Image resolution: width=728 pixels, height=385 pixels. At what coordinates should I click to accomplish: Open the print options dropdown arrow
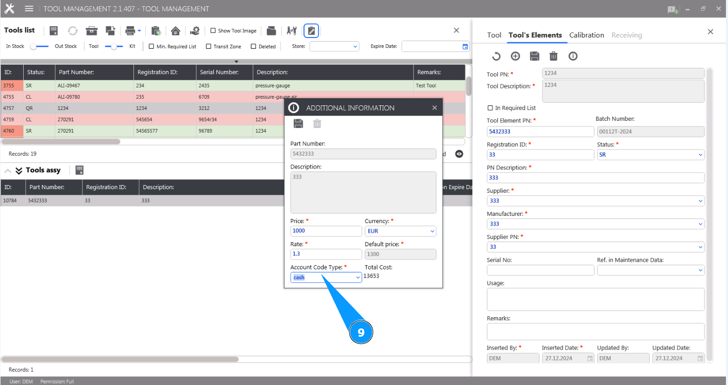pyautogui.click(x=139, y=31)
